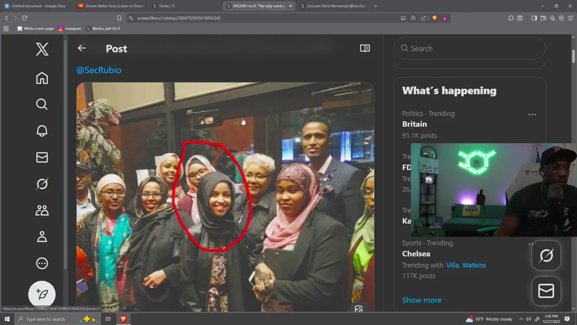Open More circle-ellipsis menu in sidebar

click(x=42, y=263)
